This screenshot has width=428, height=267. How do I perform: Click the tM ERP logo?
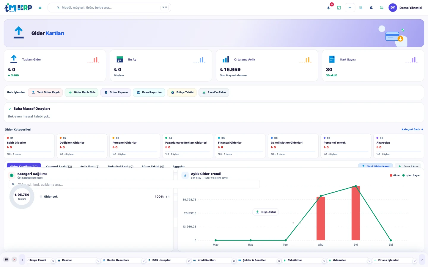(18, 8)
